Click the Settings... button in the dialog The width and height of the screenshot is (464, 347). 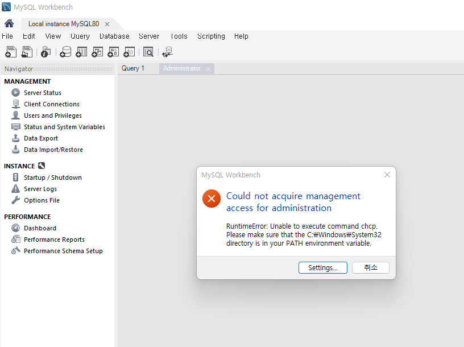tap(323, 268)
